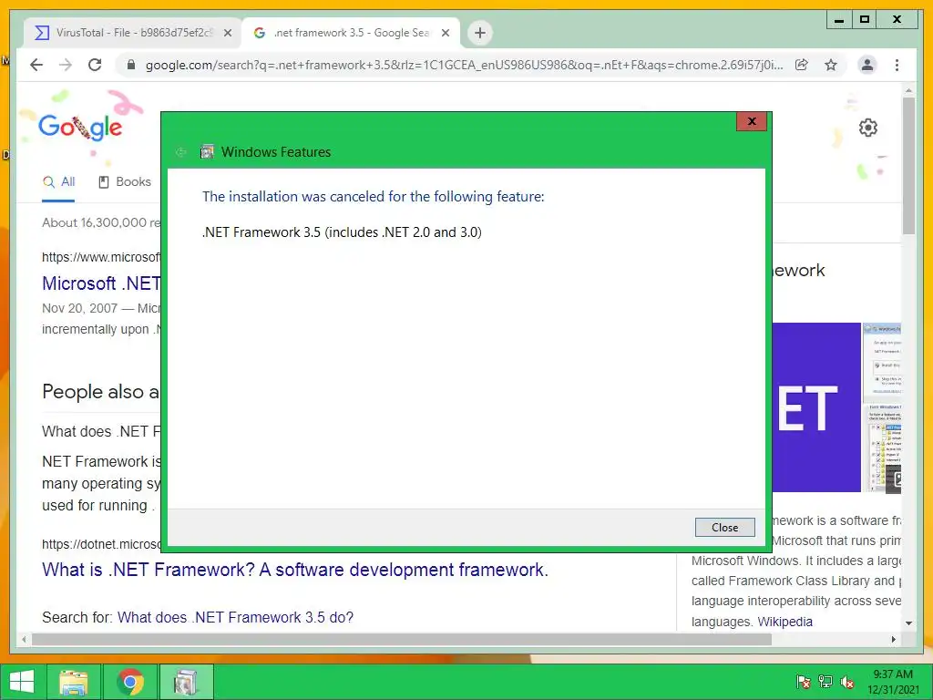Close the VirusTotal tab

[227, 33]
